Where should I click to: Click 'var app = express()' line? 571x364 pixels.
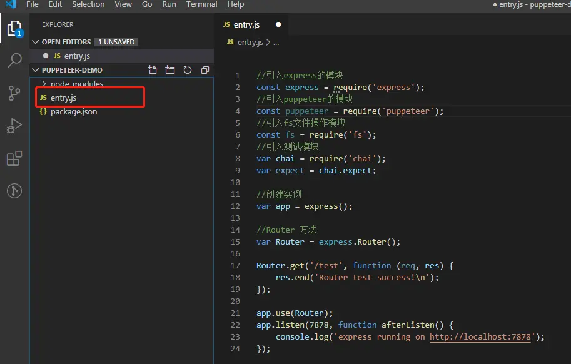304,206
